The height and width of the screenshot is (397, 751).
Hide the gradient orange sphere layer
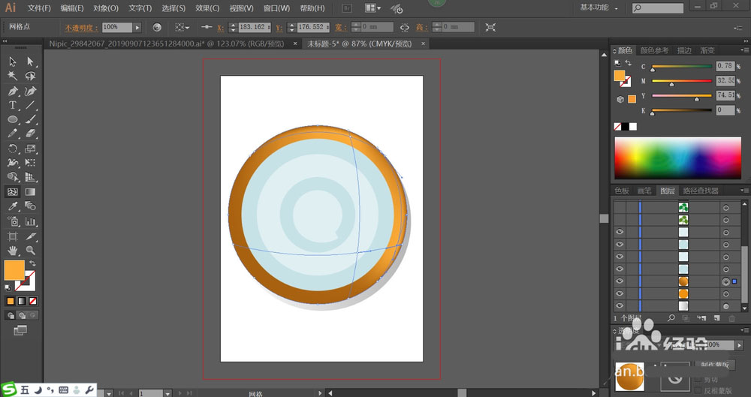(620, 281)
